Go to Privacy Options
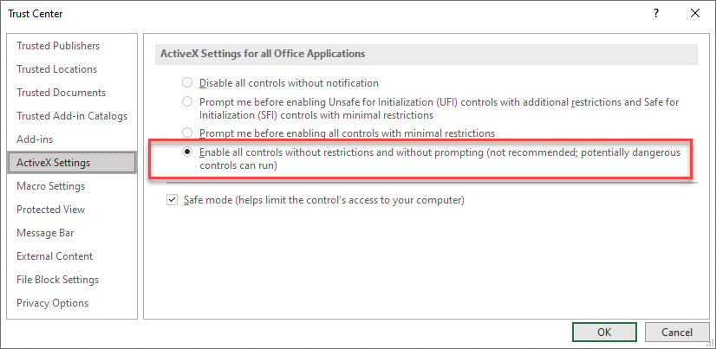 53,303
